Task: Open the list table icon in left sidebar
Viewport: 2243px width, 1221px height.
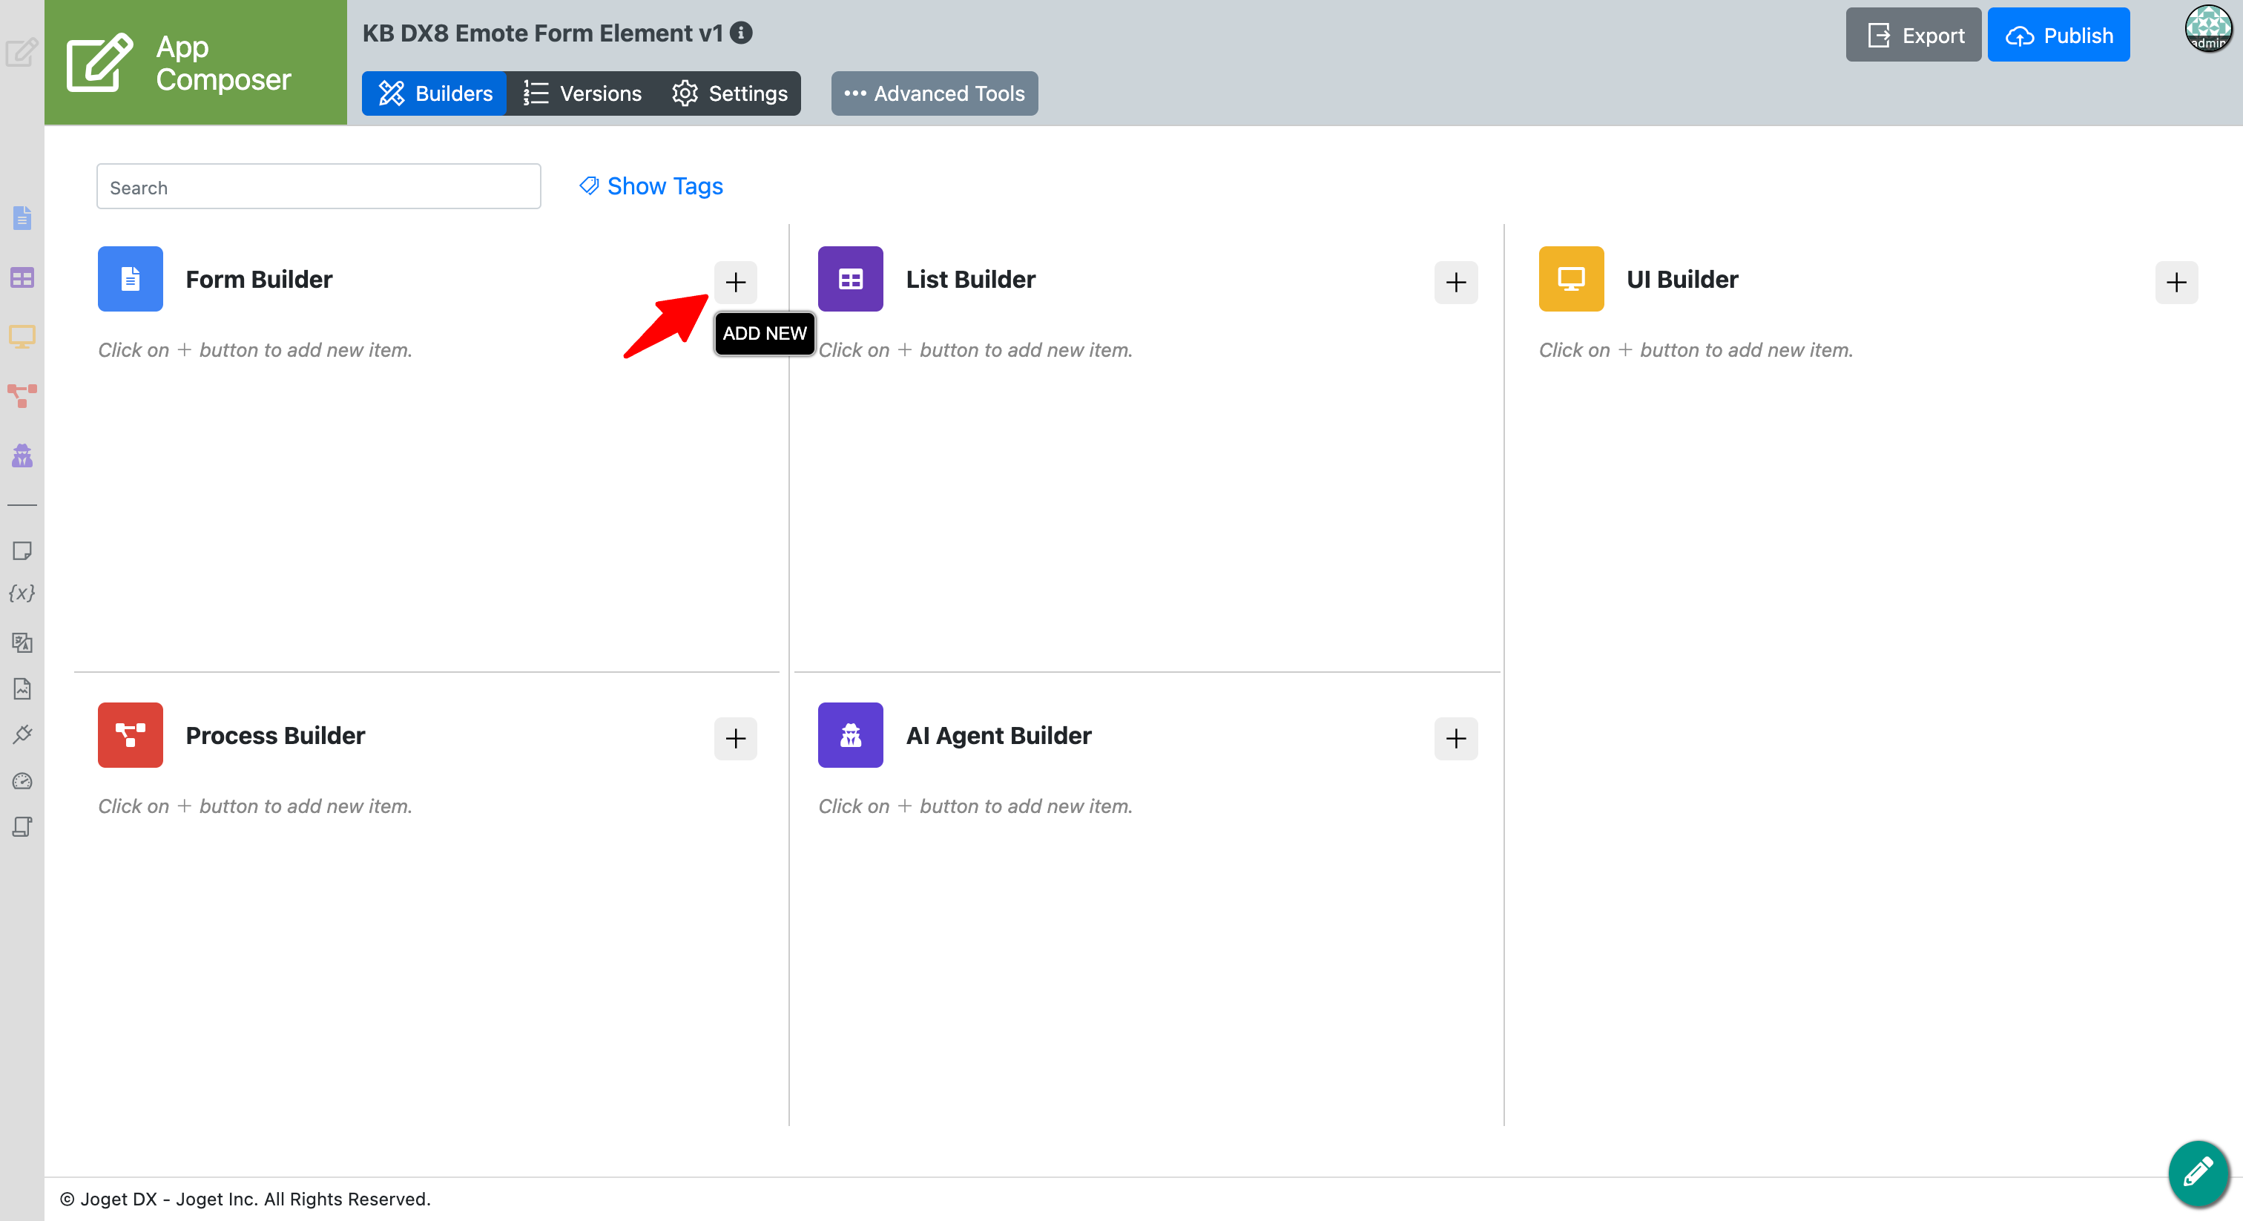Action: pyautogui.click(x=22, y=278)
